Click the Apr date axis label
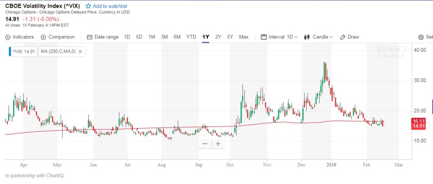 (x=23, y=165)
